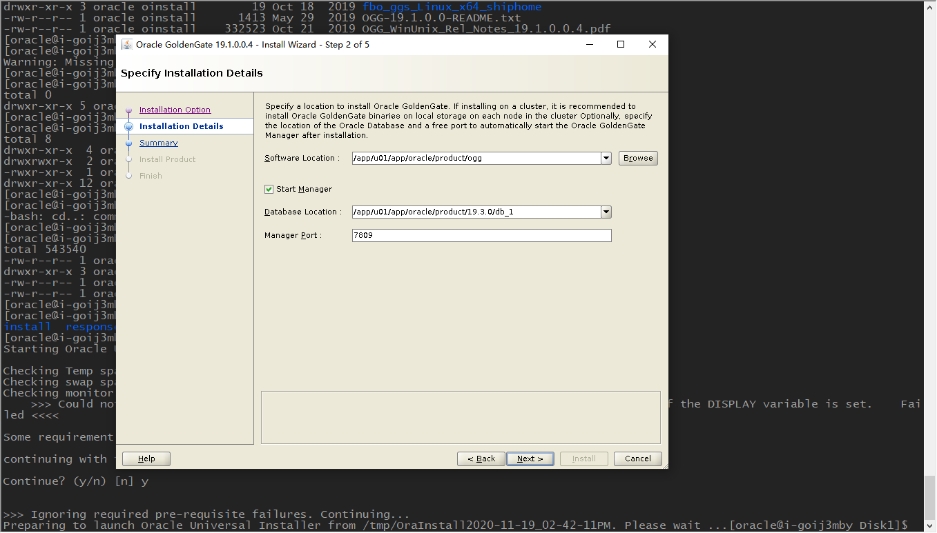Click the Oracle installer icon in title bar
The image size is (937, 533).
tap(126, 44)
